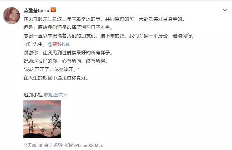Click the line starting 但是，原谅我们
Image resolution: width=232 pixels, height=150 pixels.
68,27
